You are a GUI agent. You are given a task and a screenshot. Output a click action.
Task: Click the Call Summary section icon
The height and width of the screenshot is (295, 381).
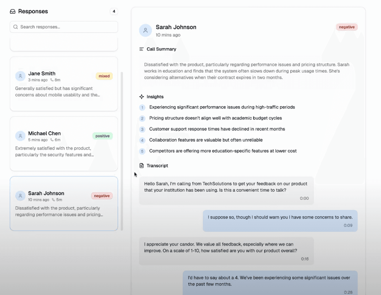[141, 49]
